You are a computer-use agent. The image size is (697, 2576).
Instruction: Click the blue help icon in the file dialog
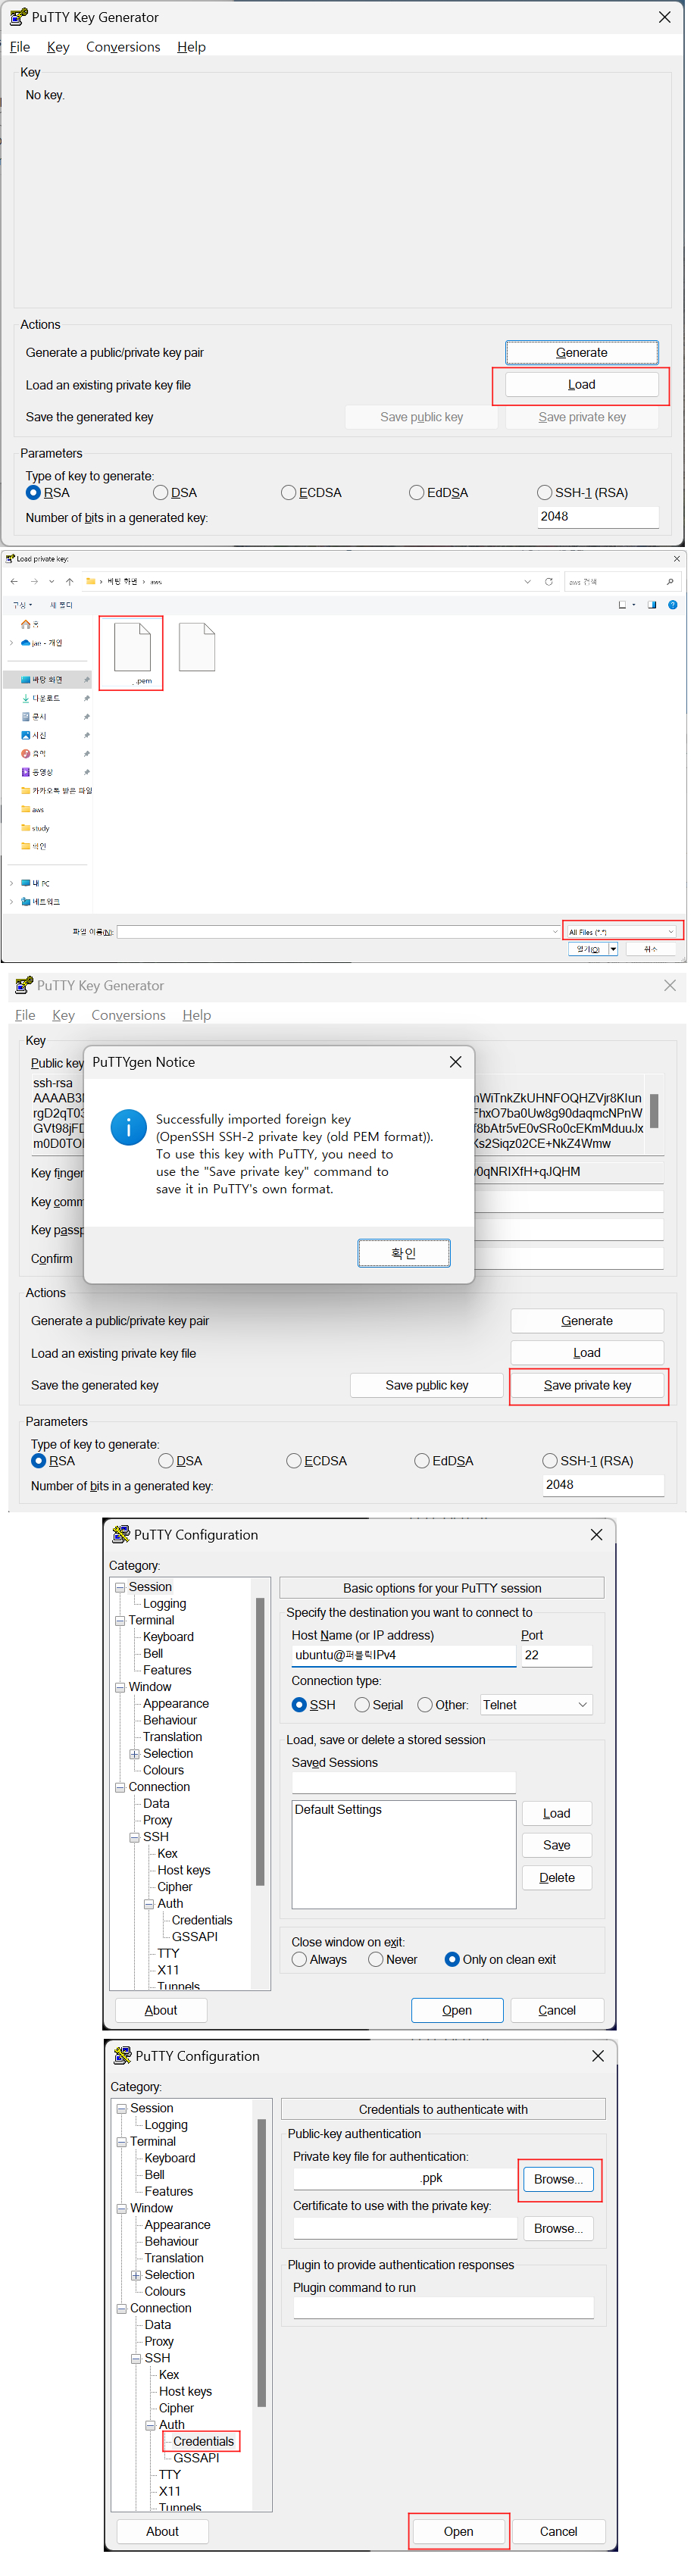coord(672,604)
